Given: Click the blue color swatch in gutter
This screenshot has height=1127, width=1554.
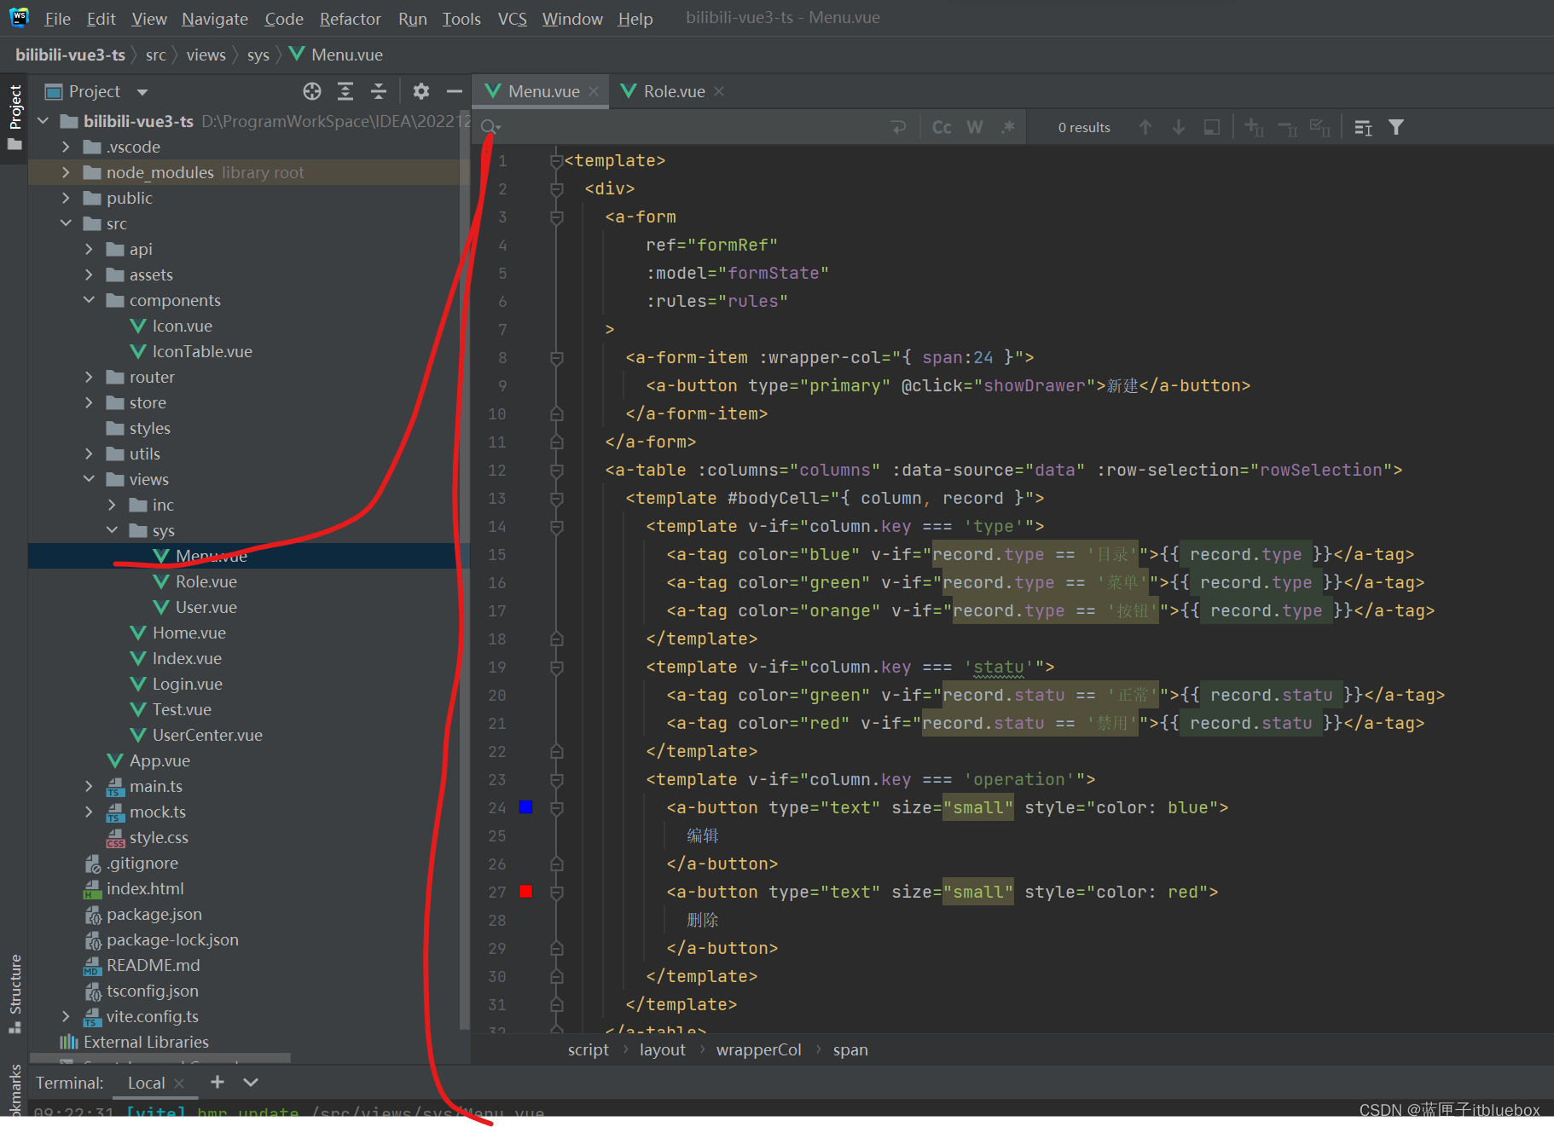Looking at the screenshot, I should pyautogui.click(x=526, y=807).
